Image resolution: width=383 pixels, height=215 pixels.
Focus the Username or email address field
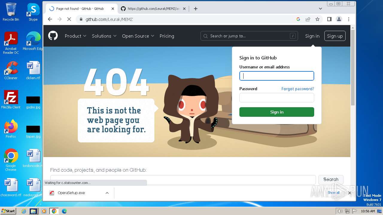[x=277, y=76]
